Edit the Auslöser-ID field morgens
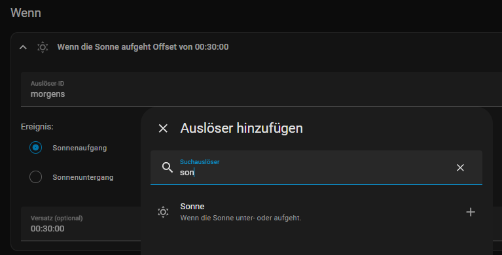 (x=261, y=90)
